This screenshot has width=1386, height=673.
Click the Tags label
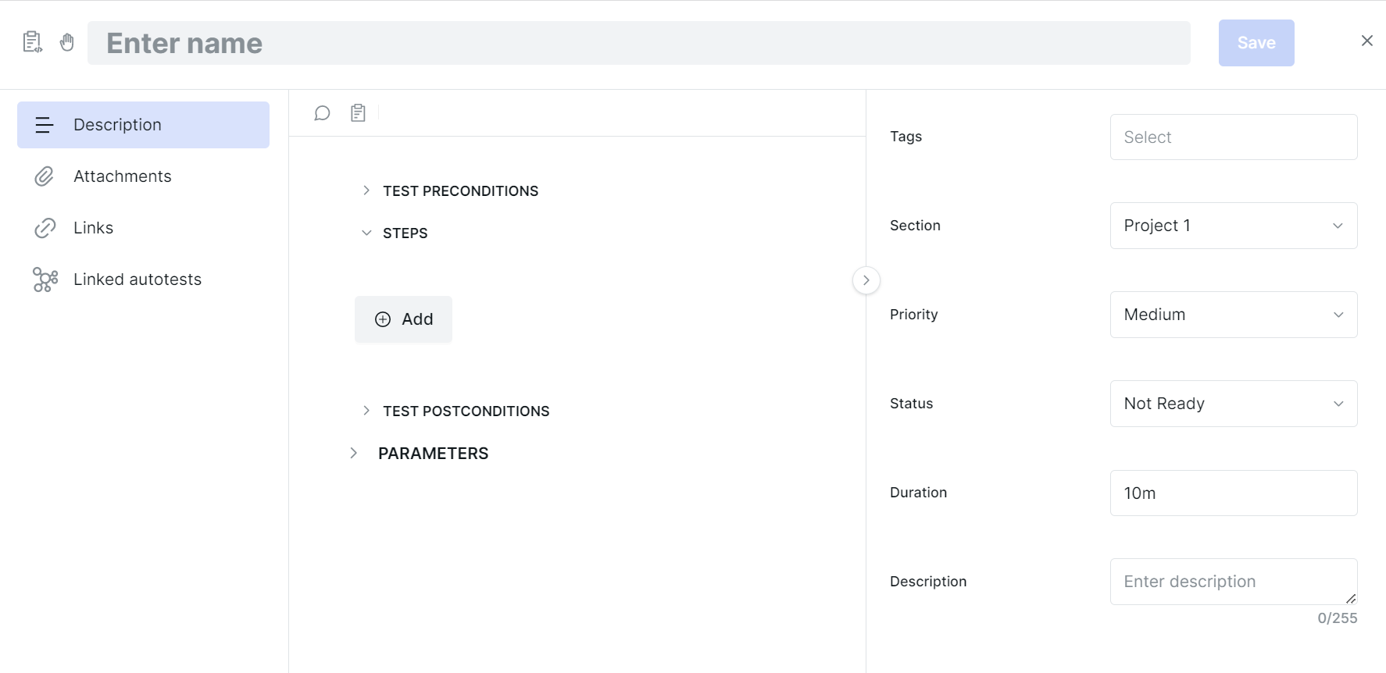[906, 137]
